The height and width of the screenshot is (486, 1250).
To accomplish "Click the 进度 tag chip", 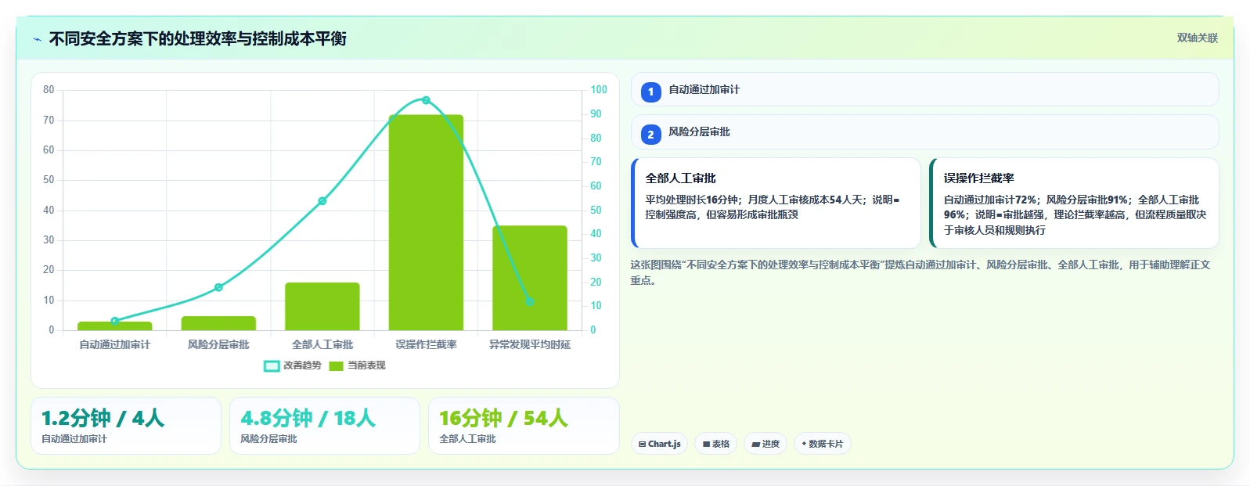I will click(765, 444).
